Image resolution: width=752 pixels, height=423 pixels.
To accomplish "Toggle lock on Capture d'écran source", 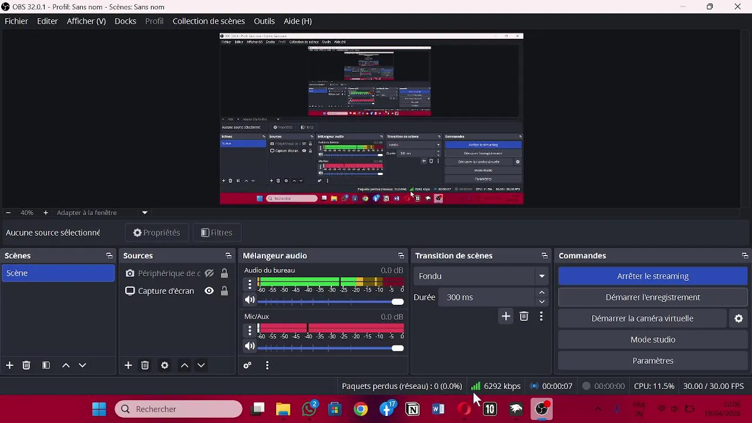I will 224,291.
